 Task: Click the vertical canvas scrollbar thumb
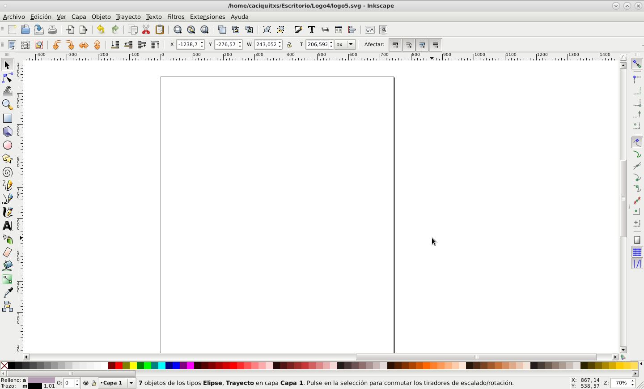623,198
